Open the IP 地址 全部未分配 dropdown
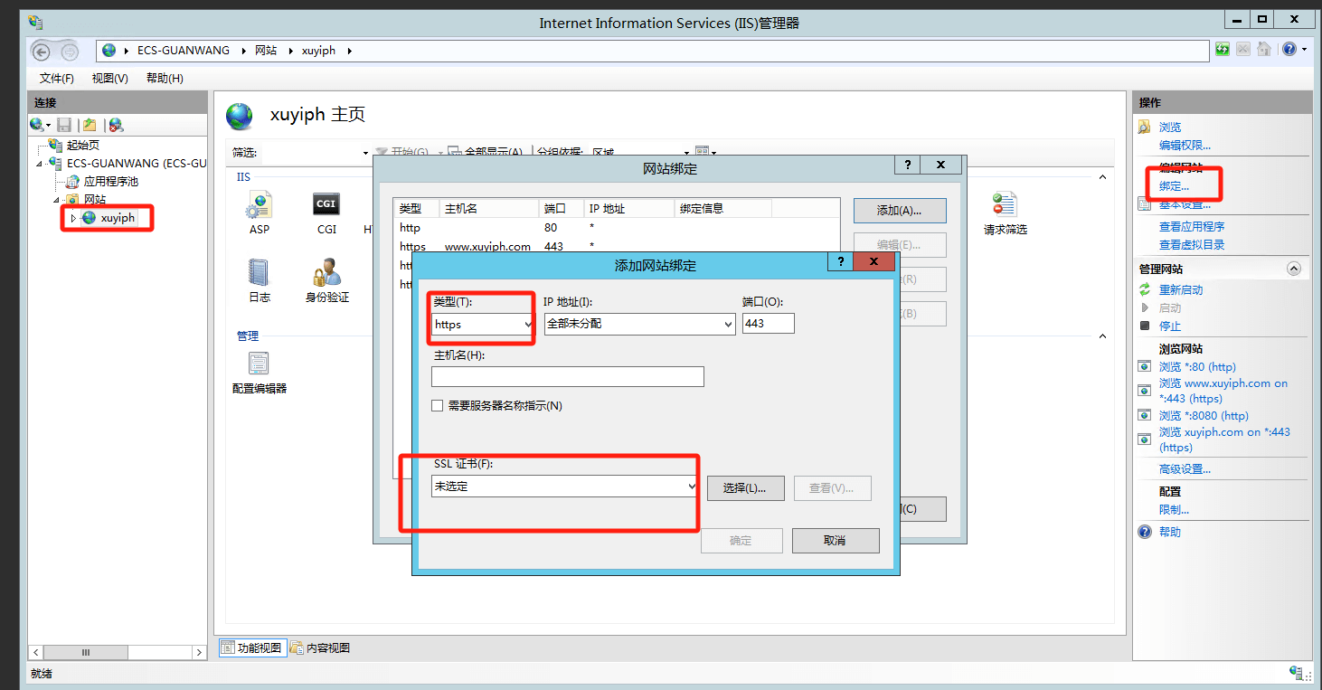The width and height of the screenshot is (1322, 690). [728, 324]
